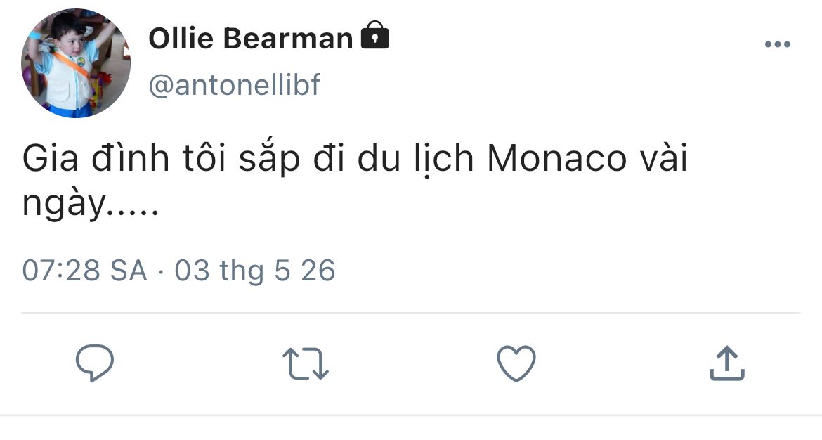The width and height of the screenshot is (822, 440).
Task: Visit the @antonellibf handle profile
Action: pyautogui.click(x=235, y=85)
